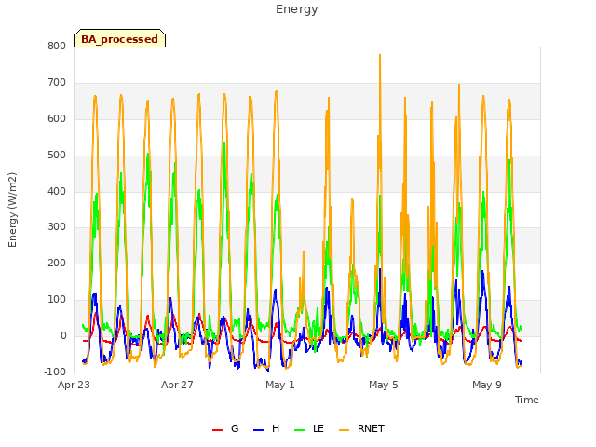Toggle the G series legend entry
Image resolution: width=596 pixels, height=447 pixels.
(x=225, y=428)
